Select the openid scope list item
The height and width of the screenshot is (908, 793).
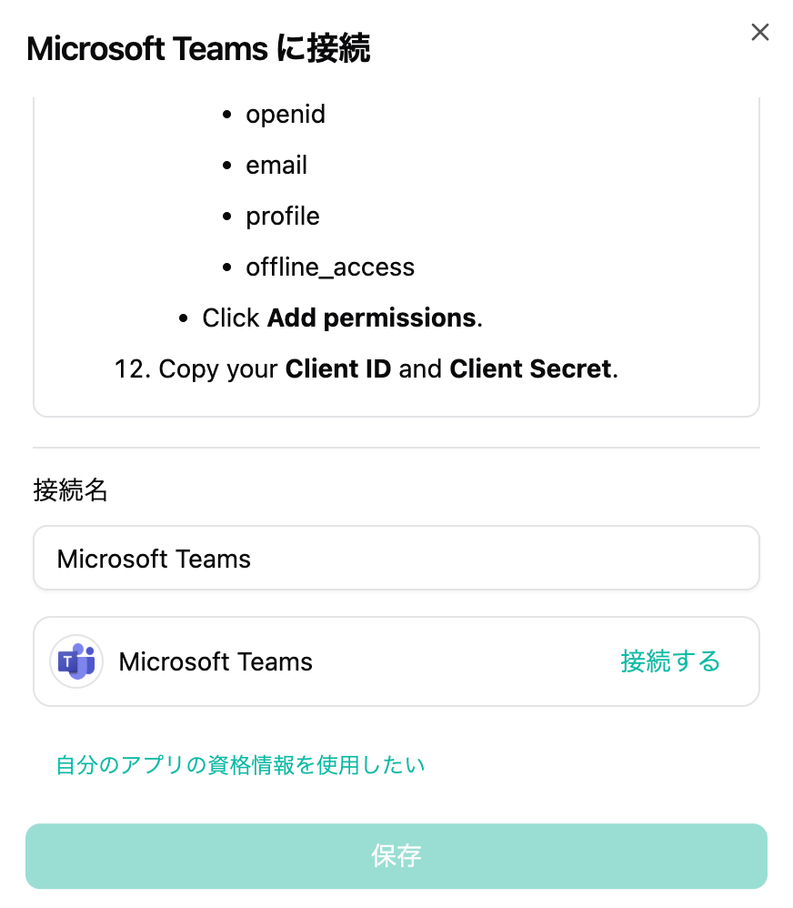pyautogui.click(x=285, y=115)
